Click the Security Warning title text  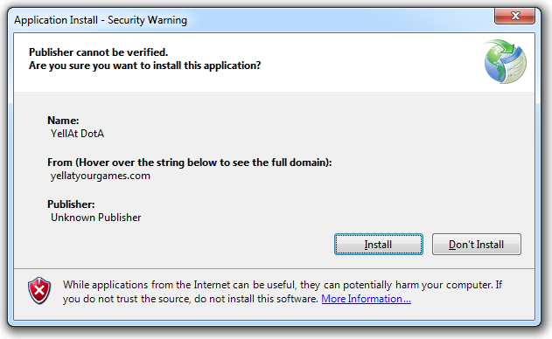(x=147, y=20)
